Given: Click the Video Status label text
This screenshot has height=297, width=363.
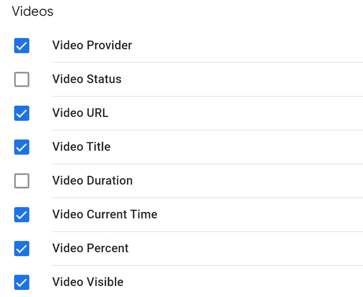Looking at the screenshot, I should pyautogui.click(x=86, y=79).
